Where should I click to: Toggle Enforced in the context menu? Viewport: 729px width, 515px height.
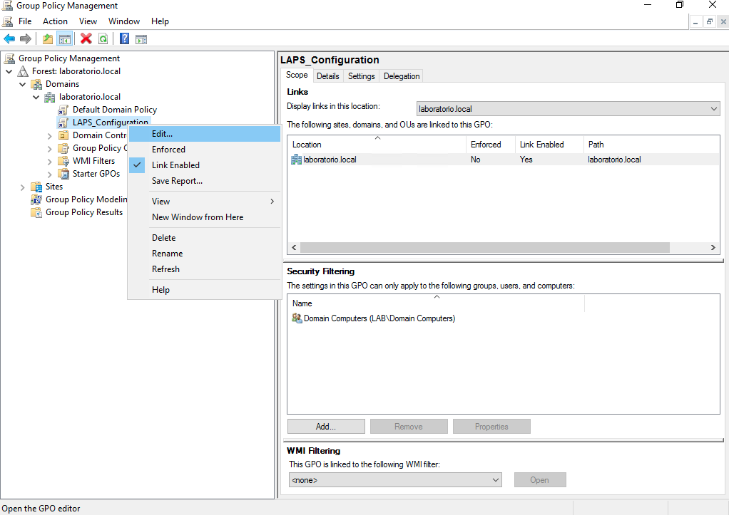(x=205, y=149)
